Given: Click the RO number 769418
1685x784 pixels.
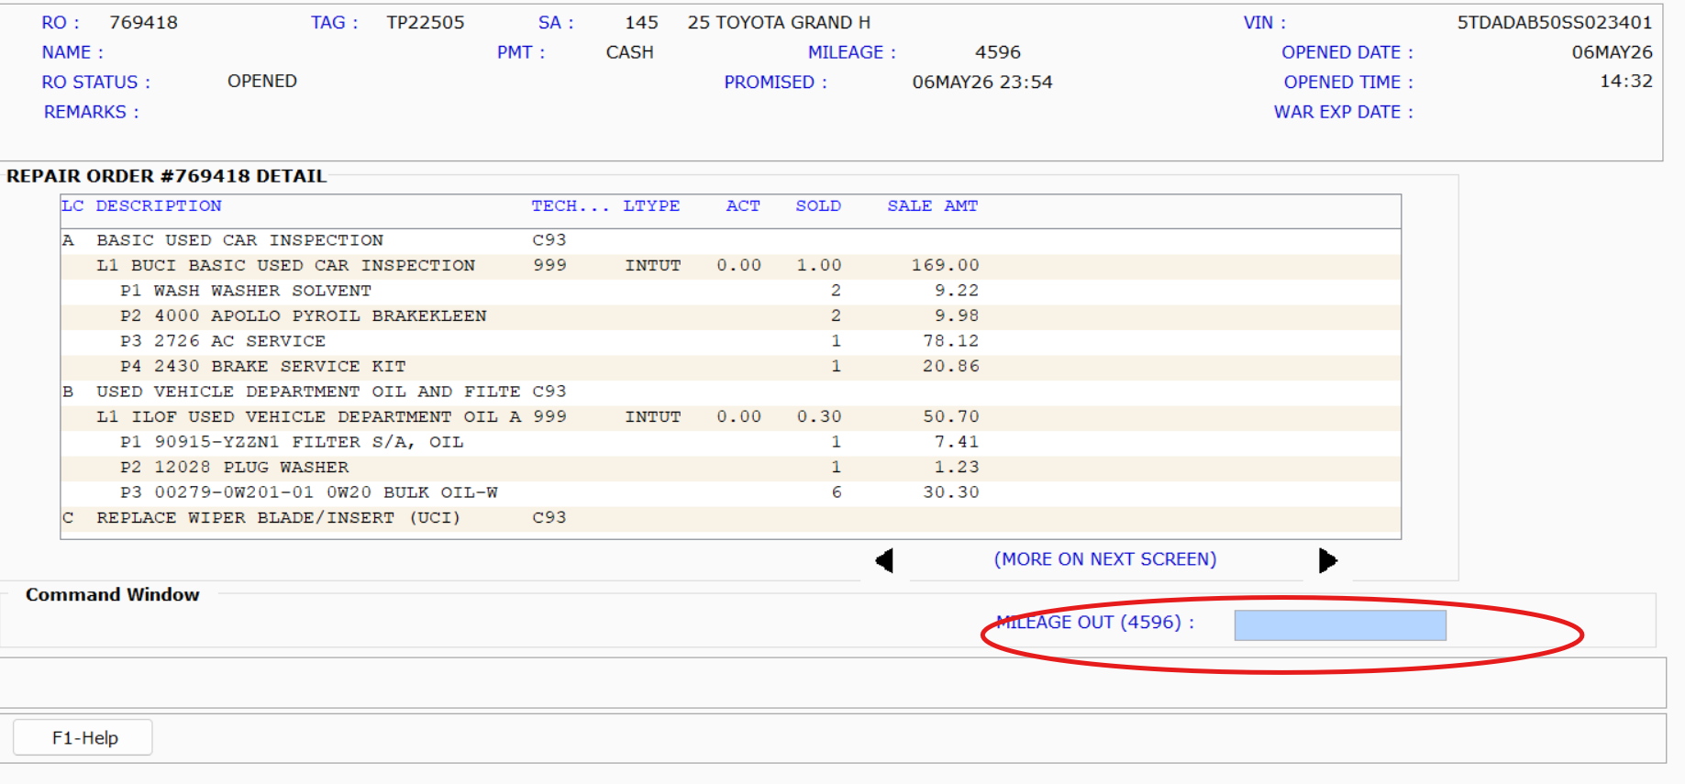Looking at the screenshot, I should (x=144, y=23).
